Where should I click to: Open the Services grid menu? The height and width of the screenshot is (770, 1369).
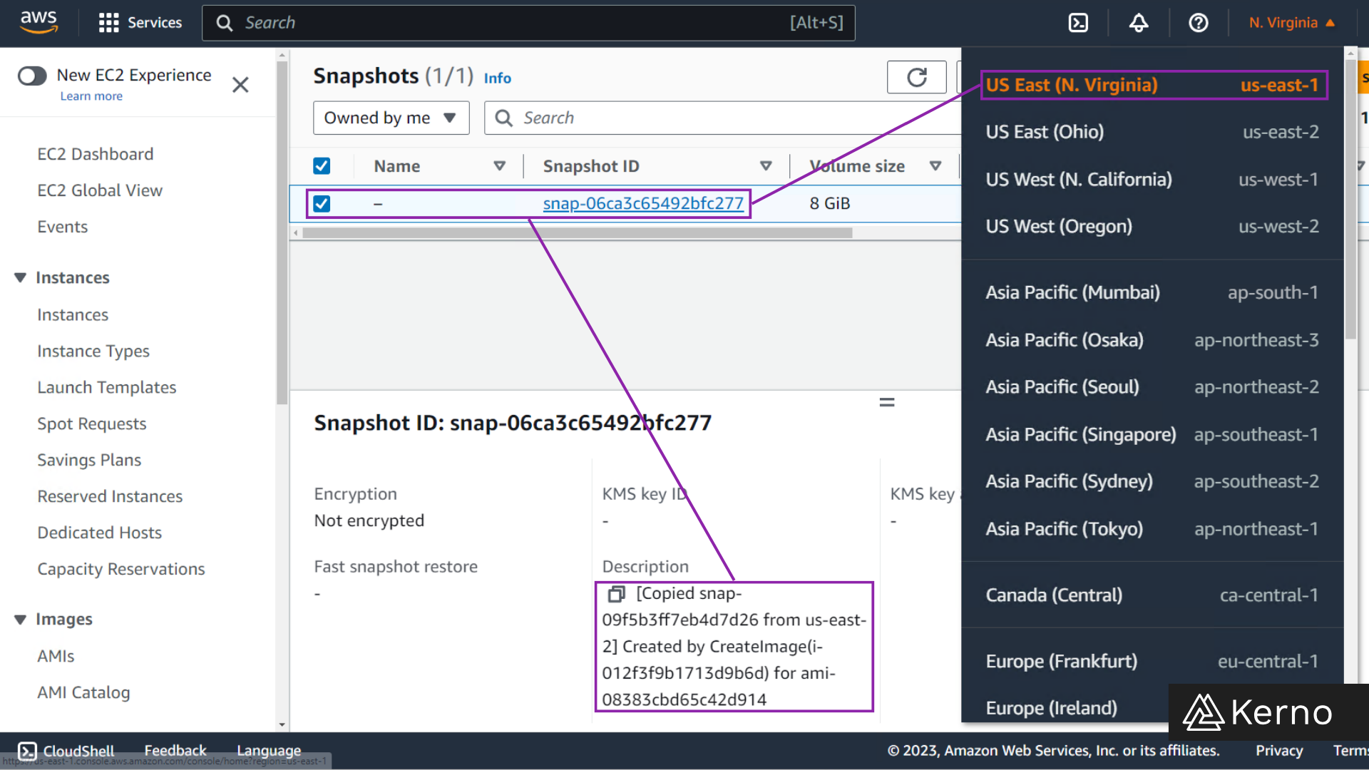(140, 23)
